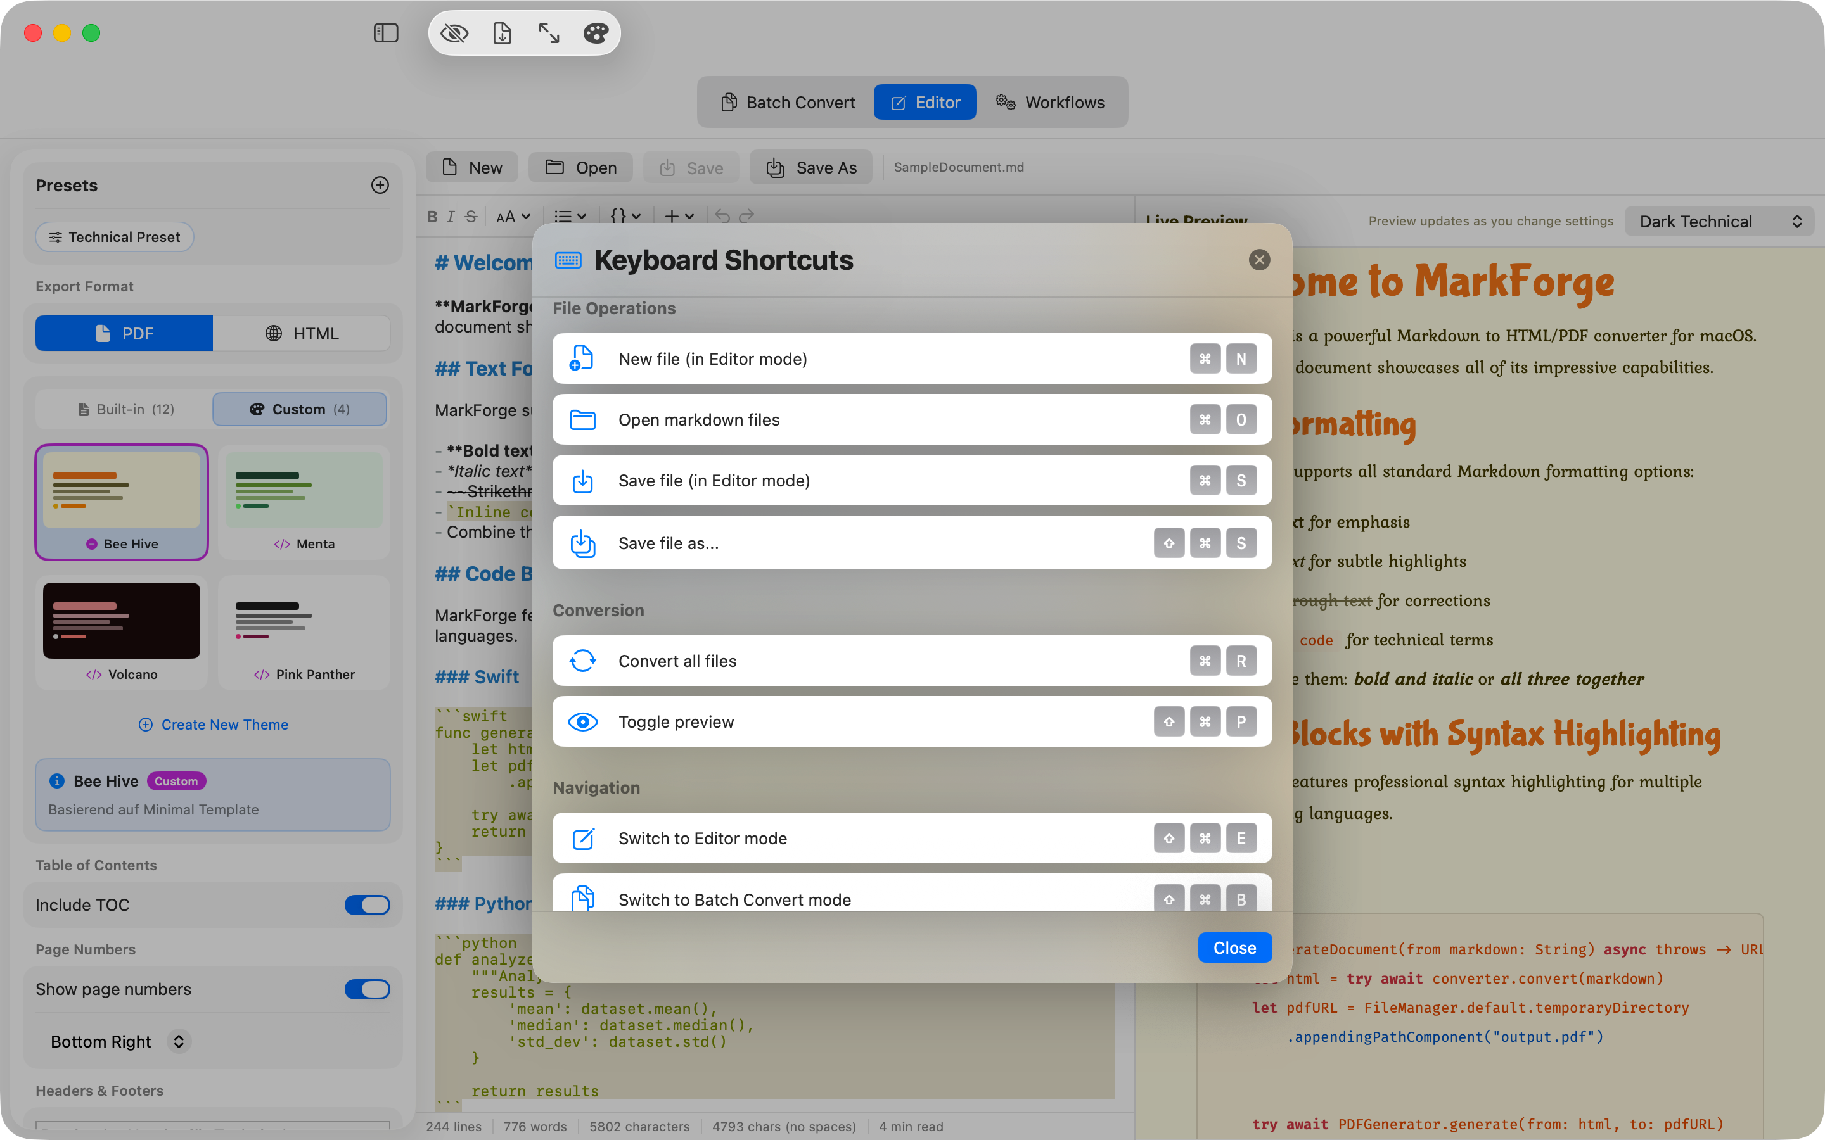1825x1140 pixels.
Task: Apply italic formatting in editor toolbar
Action: click(450, 217)
